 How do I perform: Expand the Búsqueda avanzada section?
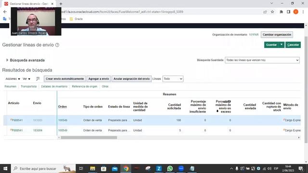click(7, 60)
